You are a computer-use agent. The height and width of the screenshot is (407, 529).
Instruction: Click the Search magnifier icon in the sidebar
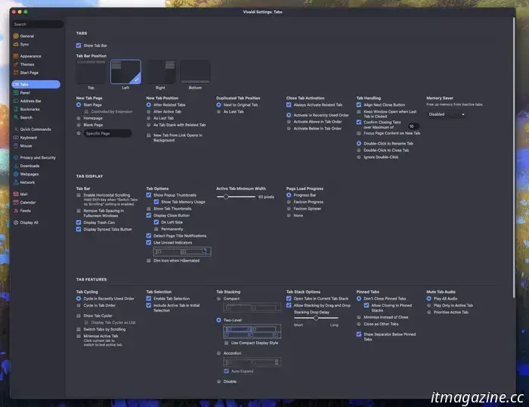(16, 117)
